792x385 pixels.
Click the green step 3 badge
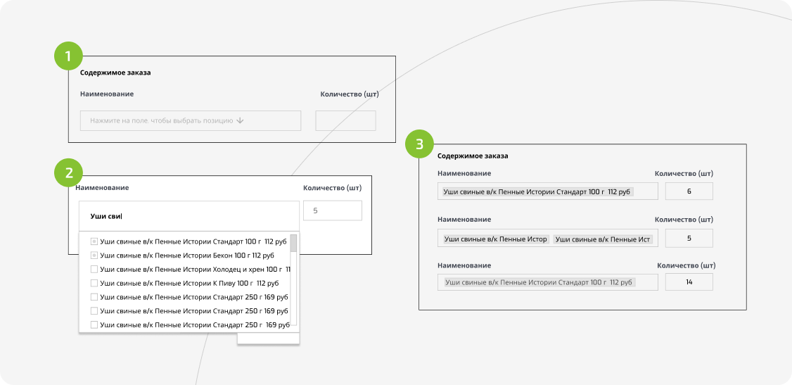(x=419, y=144)
